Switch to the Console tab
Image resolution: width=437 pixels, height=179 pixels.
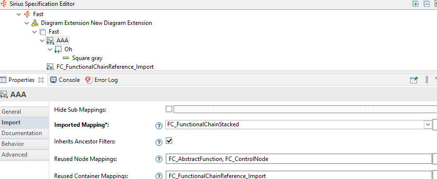point(65,80)
